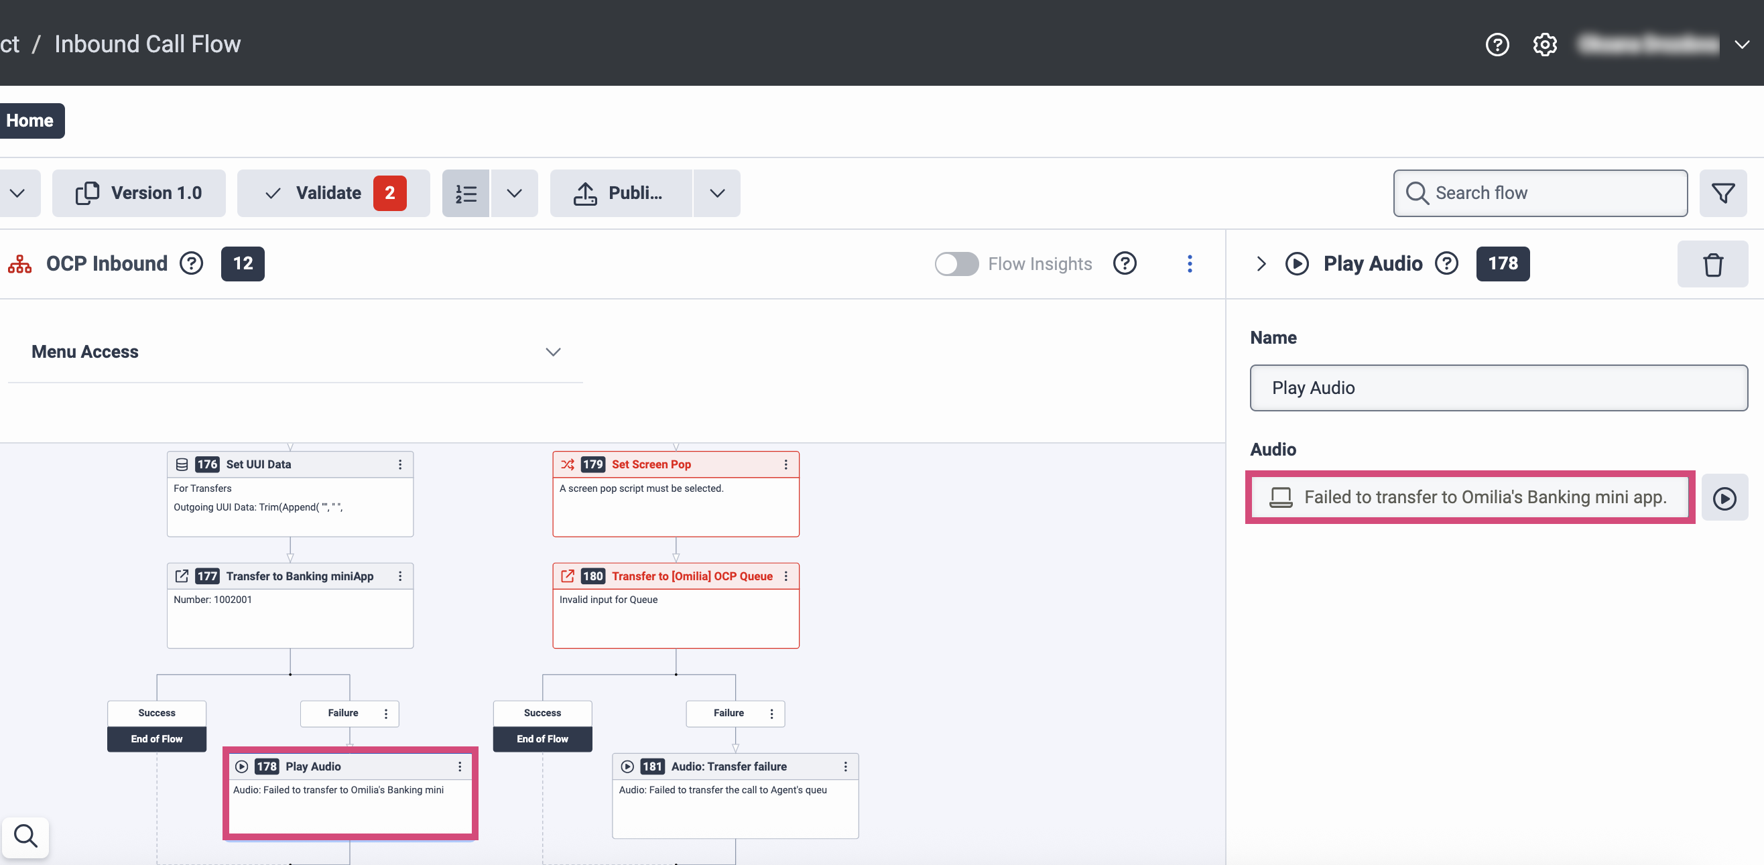Toggle the Flow Insights switch
Image resolution: width=1764 pixels, height=865 pixels.
click(956, 263)
